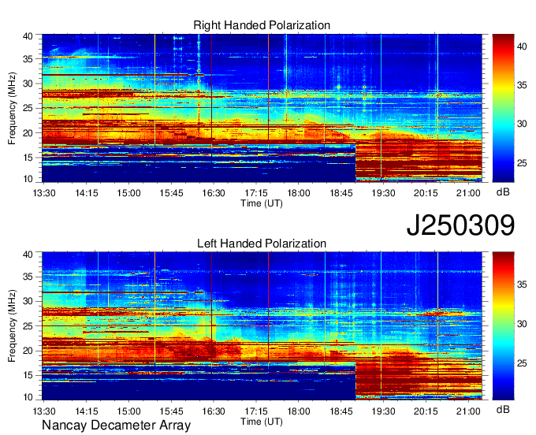Click the "Left Handed Polarization" plot title
The height and width of the screenshot is (435, 536).
click(x=262, y=244)
